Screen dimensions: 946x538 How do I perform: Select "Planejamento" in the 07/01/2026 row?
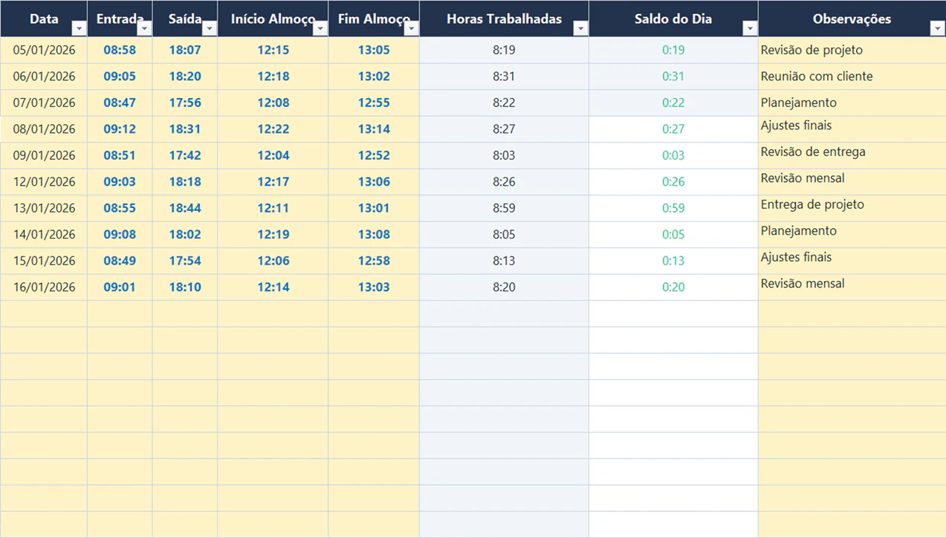click(799, 103)
